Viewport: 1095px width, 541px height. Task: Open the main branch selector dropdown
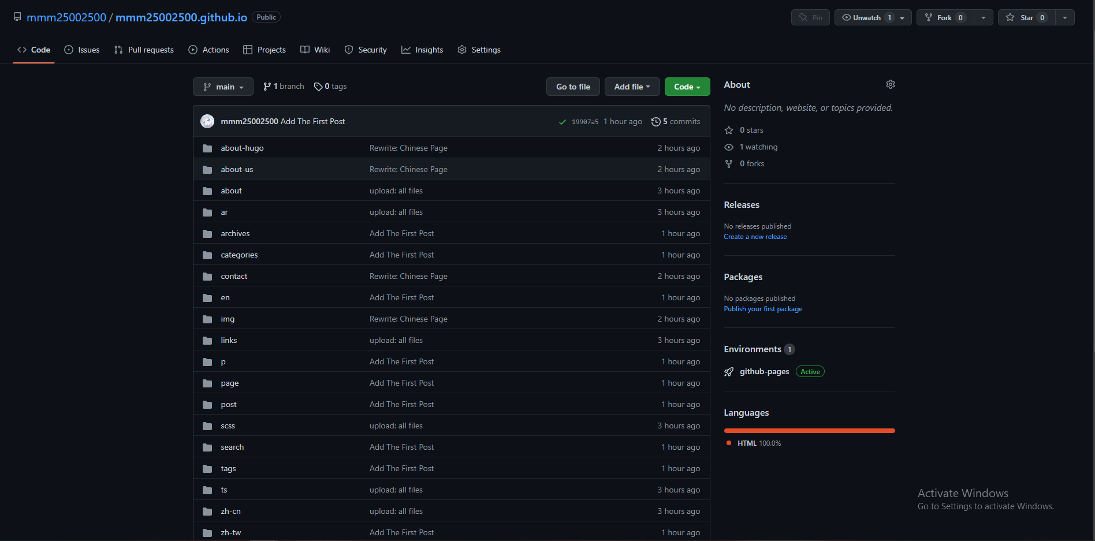[x=223, y=87]
